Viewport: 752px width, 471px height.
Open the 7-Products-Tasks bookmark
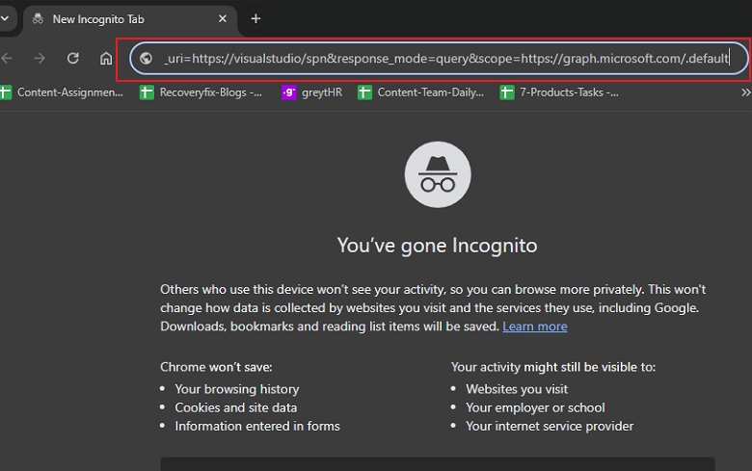tap(559, 92)
